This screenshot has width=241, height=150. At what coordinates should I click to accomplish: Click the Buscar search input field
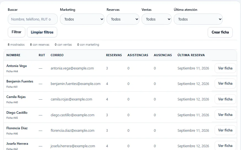[33, 19]
